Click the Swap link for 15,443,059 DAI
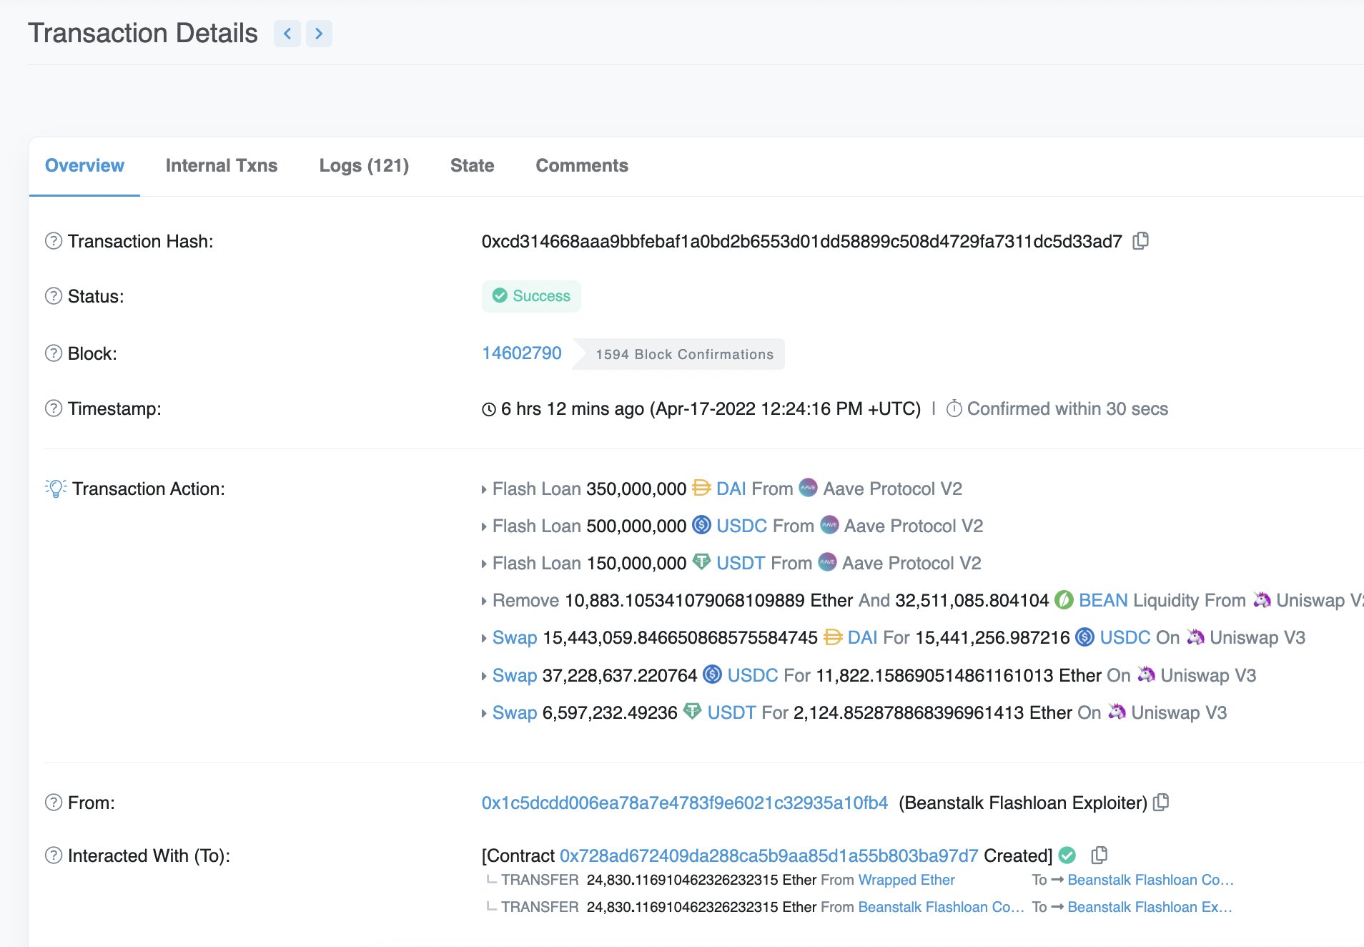Screen dimensions: 1364x947 coord(515,637)
